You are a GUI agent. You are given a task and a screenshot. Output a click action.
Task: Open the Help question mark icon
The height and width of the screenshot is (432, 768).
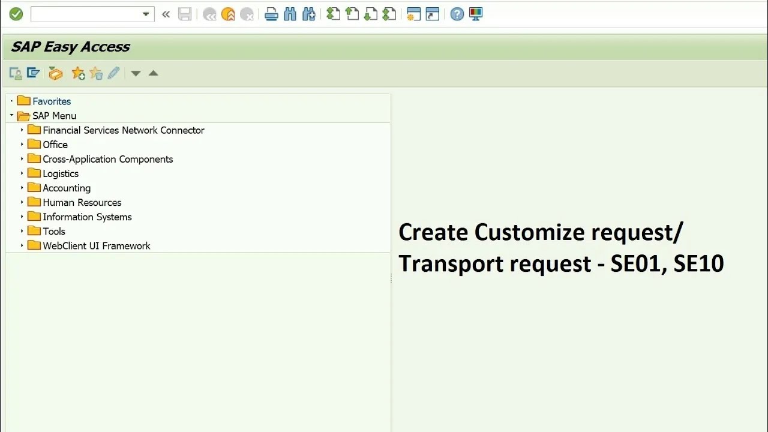point(457,14)
